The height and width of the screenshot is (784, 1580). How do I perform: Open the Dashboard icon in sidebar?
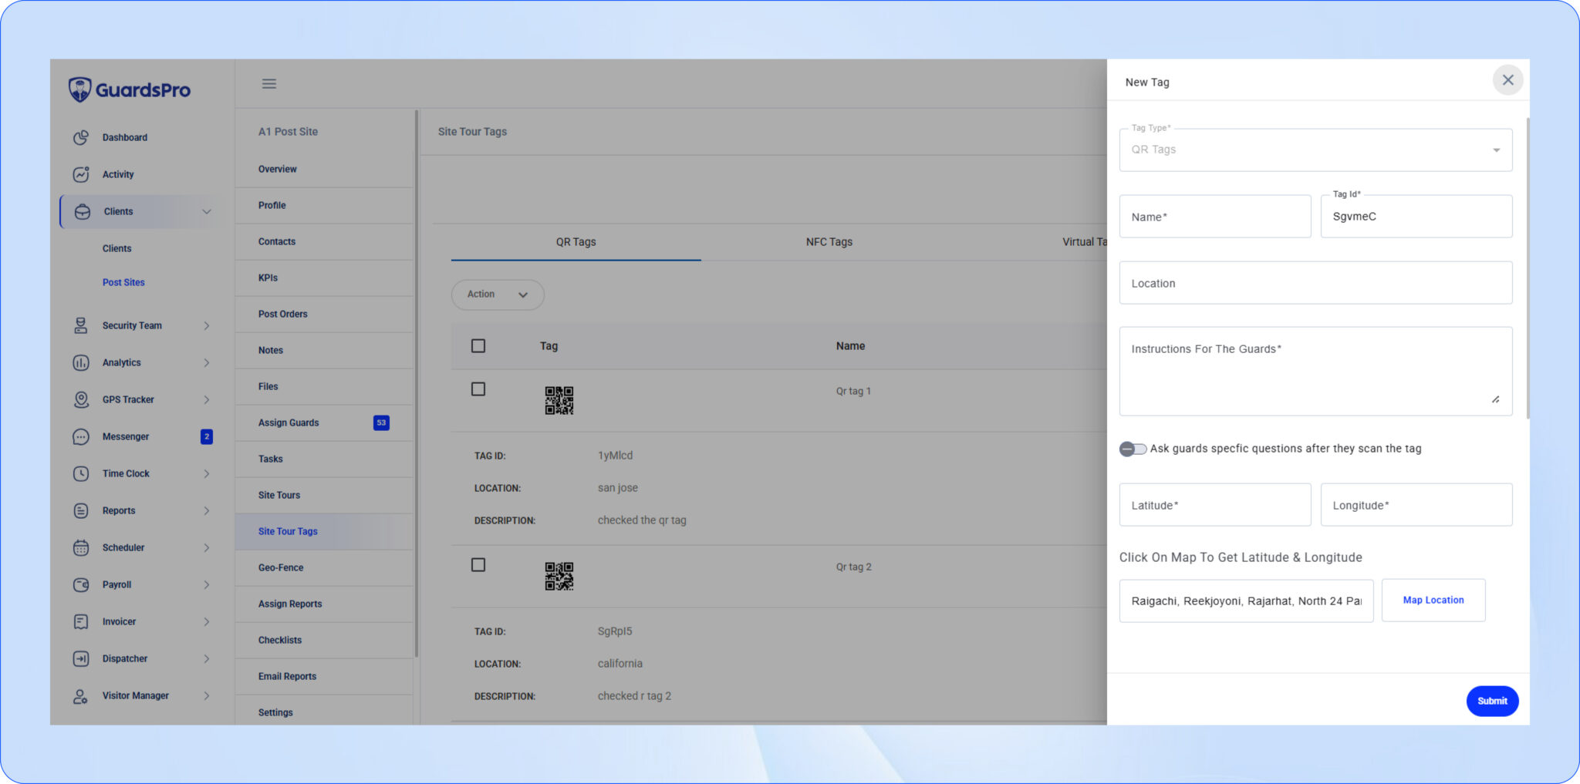[x=81, y=137]
